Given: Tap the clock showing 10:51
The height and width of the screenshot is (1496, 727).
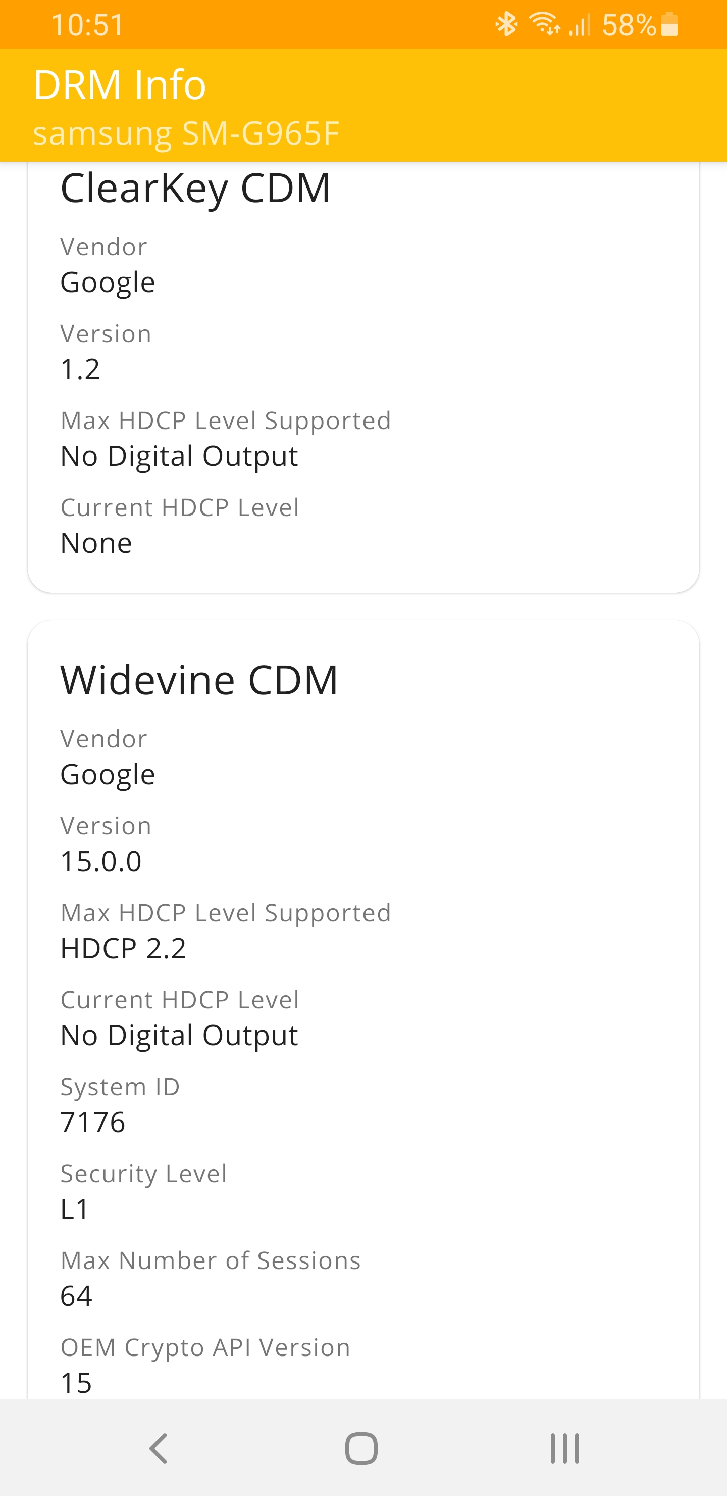Looking at the screenshot, I should [87, 24].
